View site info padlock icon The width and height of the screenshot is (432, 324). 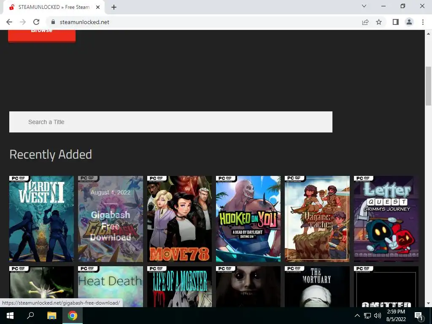coord(53,22)
